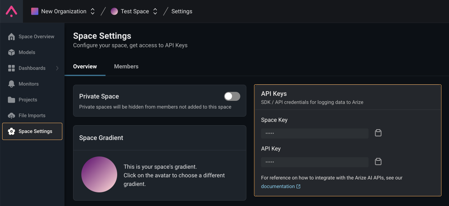Image resolution: width=449 pixels, height=206 pixels.
Task: Click the Dashboards grid icon
Action: [11, 68]
